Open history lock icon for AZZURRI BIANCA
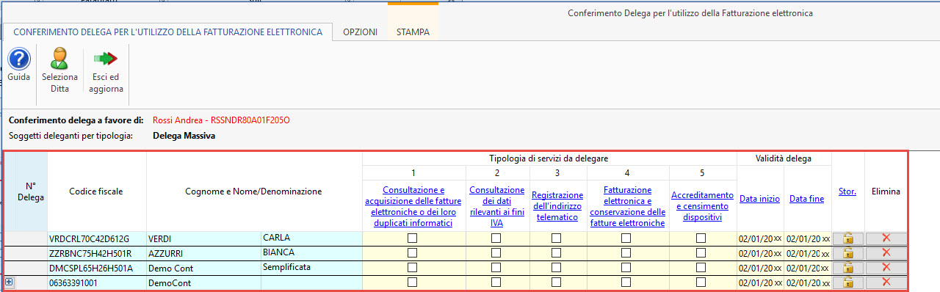Screen dimensions: 940x292 (x=847, y=253)
